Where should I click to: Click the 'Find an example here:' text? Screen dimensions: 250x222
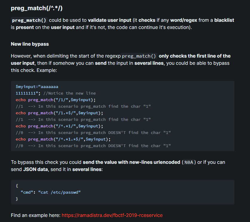[x=35, y=215]
